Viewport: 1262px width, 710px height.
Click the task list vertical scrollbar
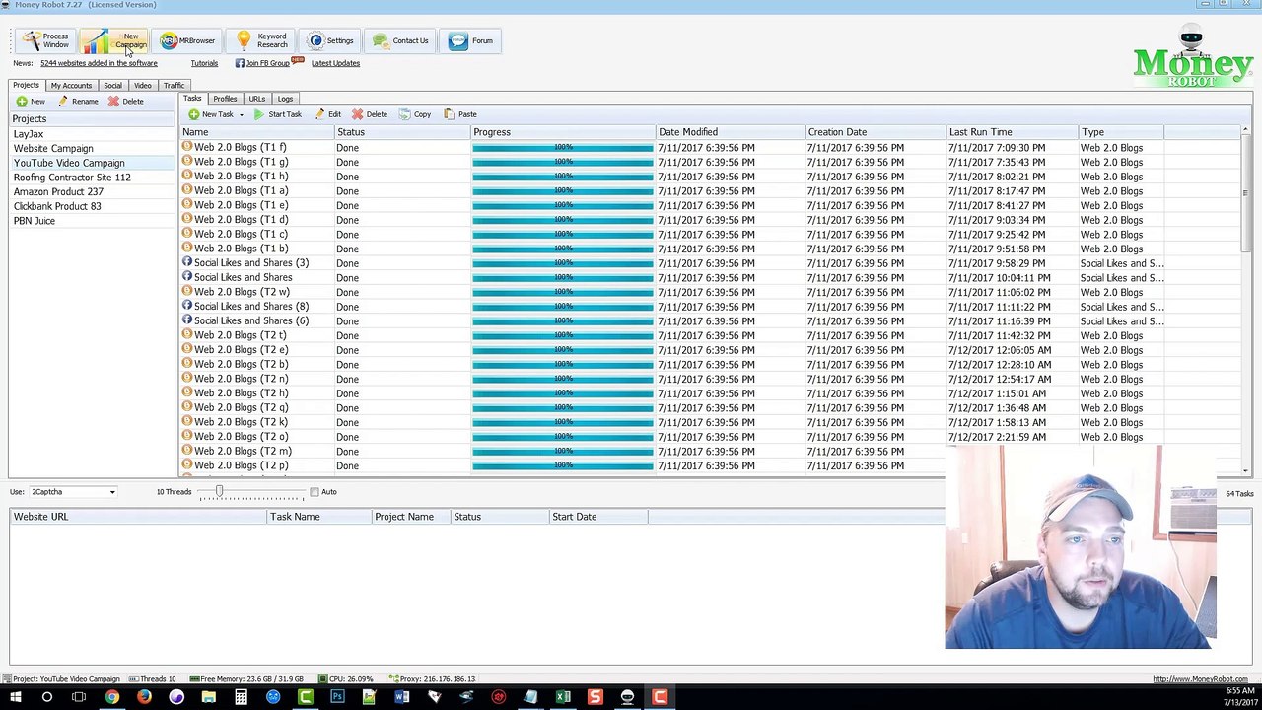point(1245,192)
